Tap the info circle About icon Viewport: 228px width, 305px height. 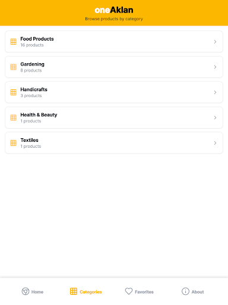[185, 291]
